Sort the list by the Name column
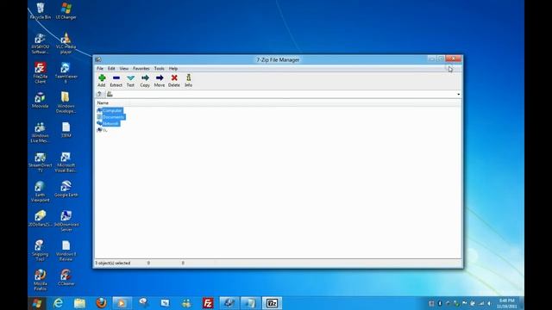 tap(103, 103)
